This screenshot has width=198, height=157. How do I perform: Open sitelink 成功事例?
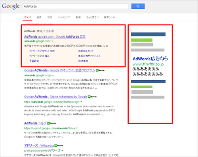click(x=83, y=61)
